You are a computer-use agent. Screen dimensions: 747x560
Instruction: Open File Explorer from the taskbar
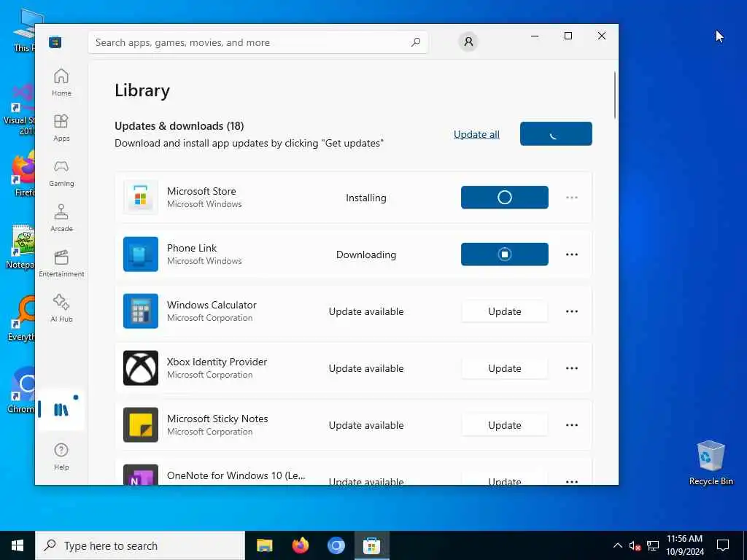[264, 545]
